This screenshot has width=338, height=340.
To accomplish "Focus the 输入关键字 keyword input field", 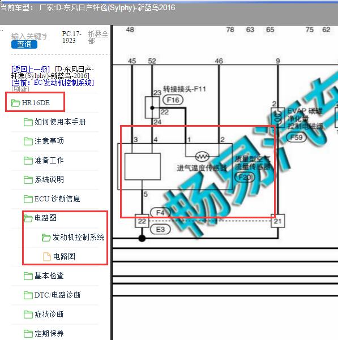I will pos(29,36).
